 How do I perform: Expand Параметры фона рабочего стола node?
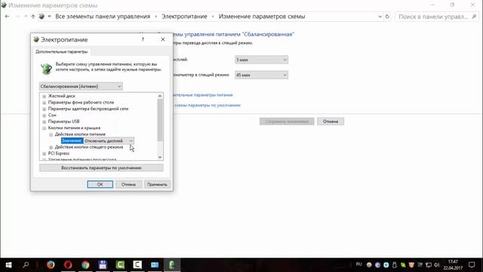pyautogui.click(x=44, y=103)
